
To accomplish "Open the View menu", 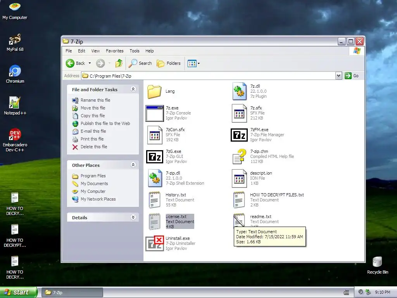I will click(95, 51).
